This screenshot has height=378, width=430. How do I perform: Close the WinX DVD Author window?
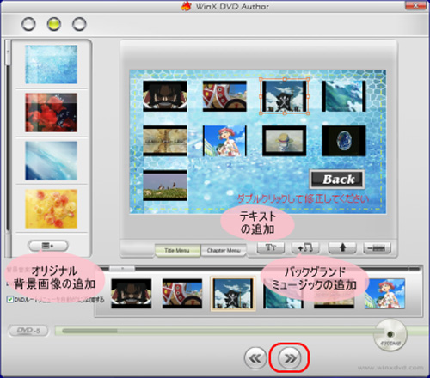pyautogui.click(x=415, y=6)
